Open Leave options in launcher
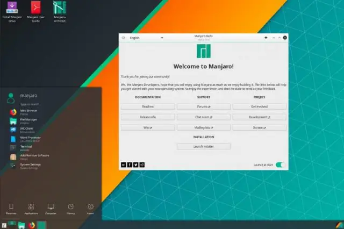 point(90,209)
